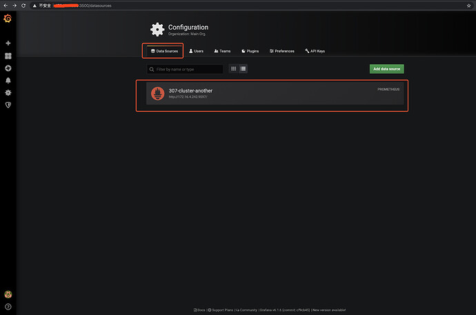Open the Configuration gear in sidebar
Screen dimensions: 476x315
8,93
